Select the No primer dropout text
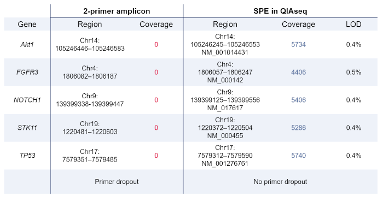This screenshot has width=383, height=215. point(280,182)
